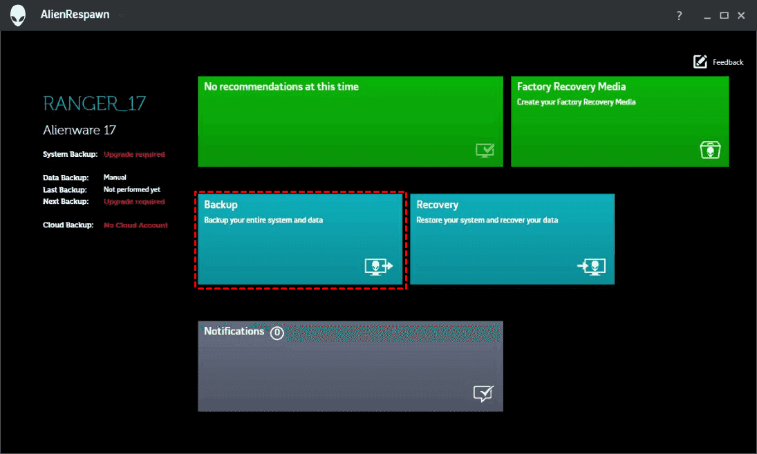757x454 pixels.
Task: Open the Backup tile title
Action: click(221, 205)
